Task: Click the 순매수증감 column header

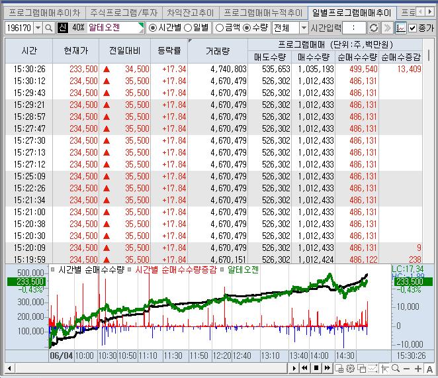Action: point(400,58)
